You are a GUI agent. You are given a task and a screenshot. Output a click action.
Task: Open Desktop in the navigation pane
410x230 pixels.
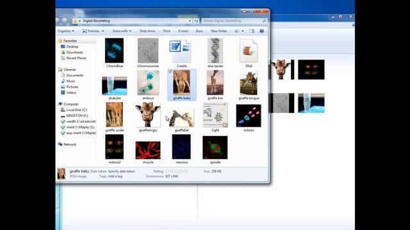(72, 47)
